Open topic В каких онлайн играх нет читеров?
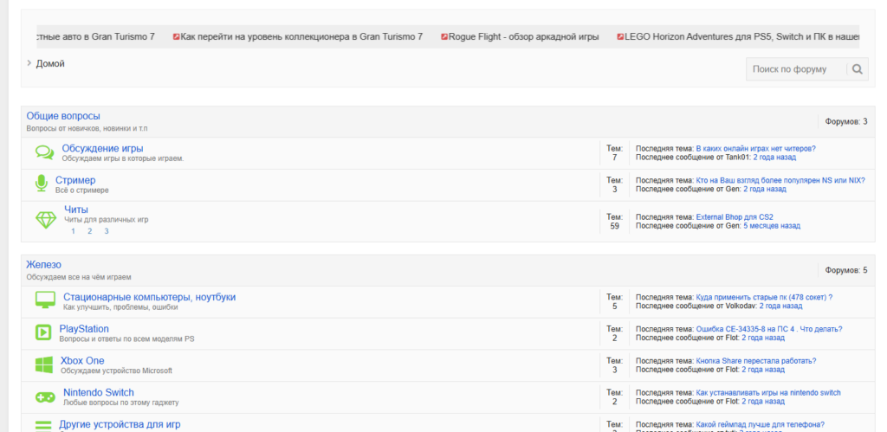The width and height of the screenshot is (887, 432). pyautogui.click(x=755, y=149)
